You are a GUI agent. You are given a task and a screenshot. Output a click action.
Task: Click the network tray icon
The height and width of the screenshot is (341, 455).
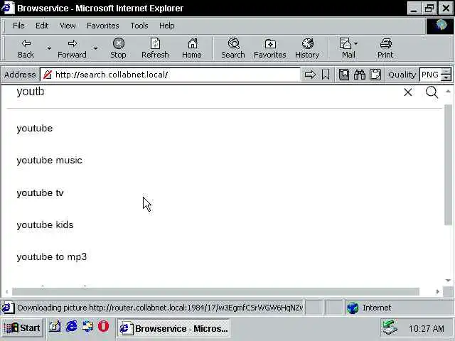(390, 328)
